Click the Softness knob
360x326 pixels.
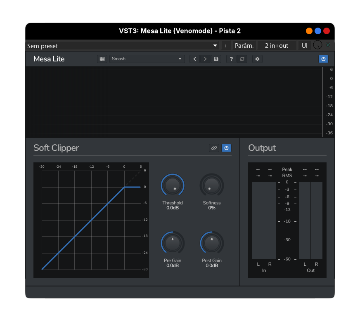tap(212, 185)
